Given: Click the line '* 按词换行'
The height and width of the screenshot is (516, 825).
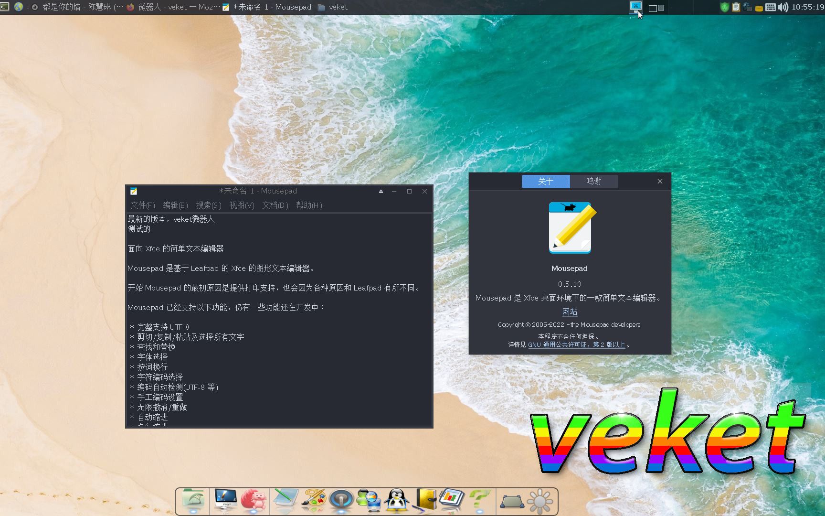Looking at the screenshot, I should [x=149, y=367].
